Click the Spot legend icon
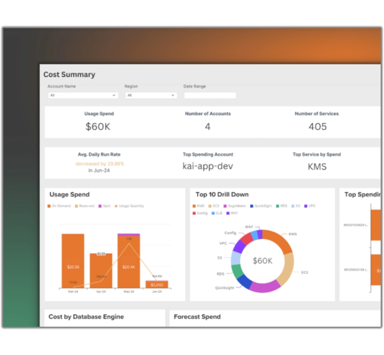384x355 pixels. (99, 206)
